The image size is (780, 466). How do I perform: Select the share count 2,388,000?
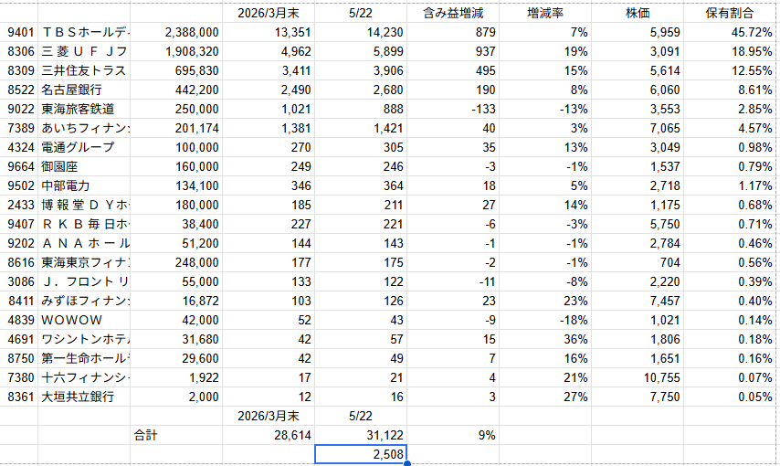tap(176, 32)
